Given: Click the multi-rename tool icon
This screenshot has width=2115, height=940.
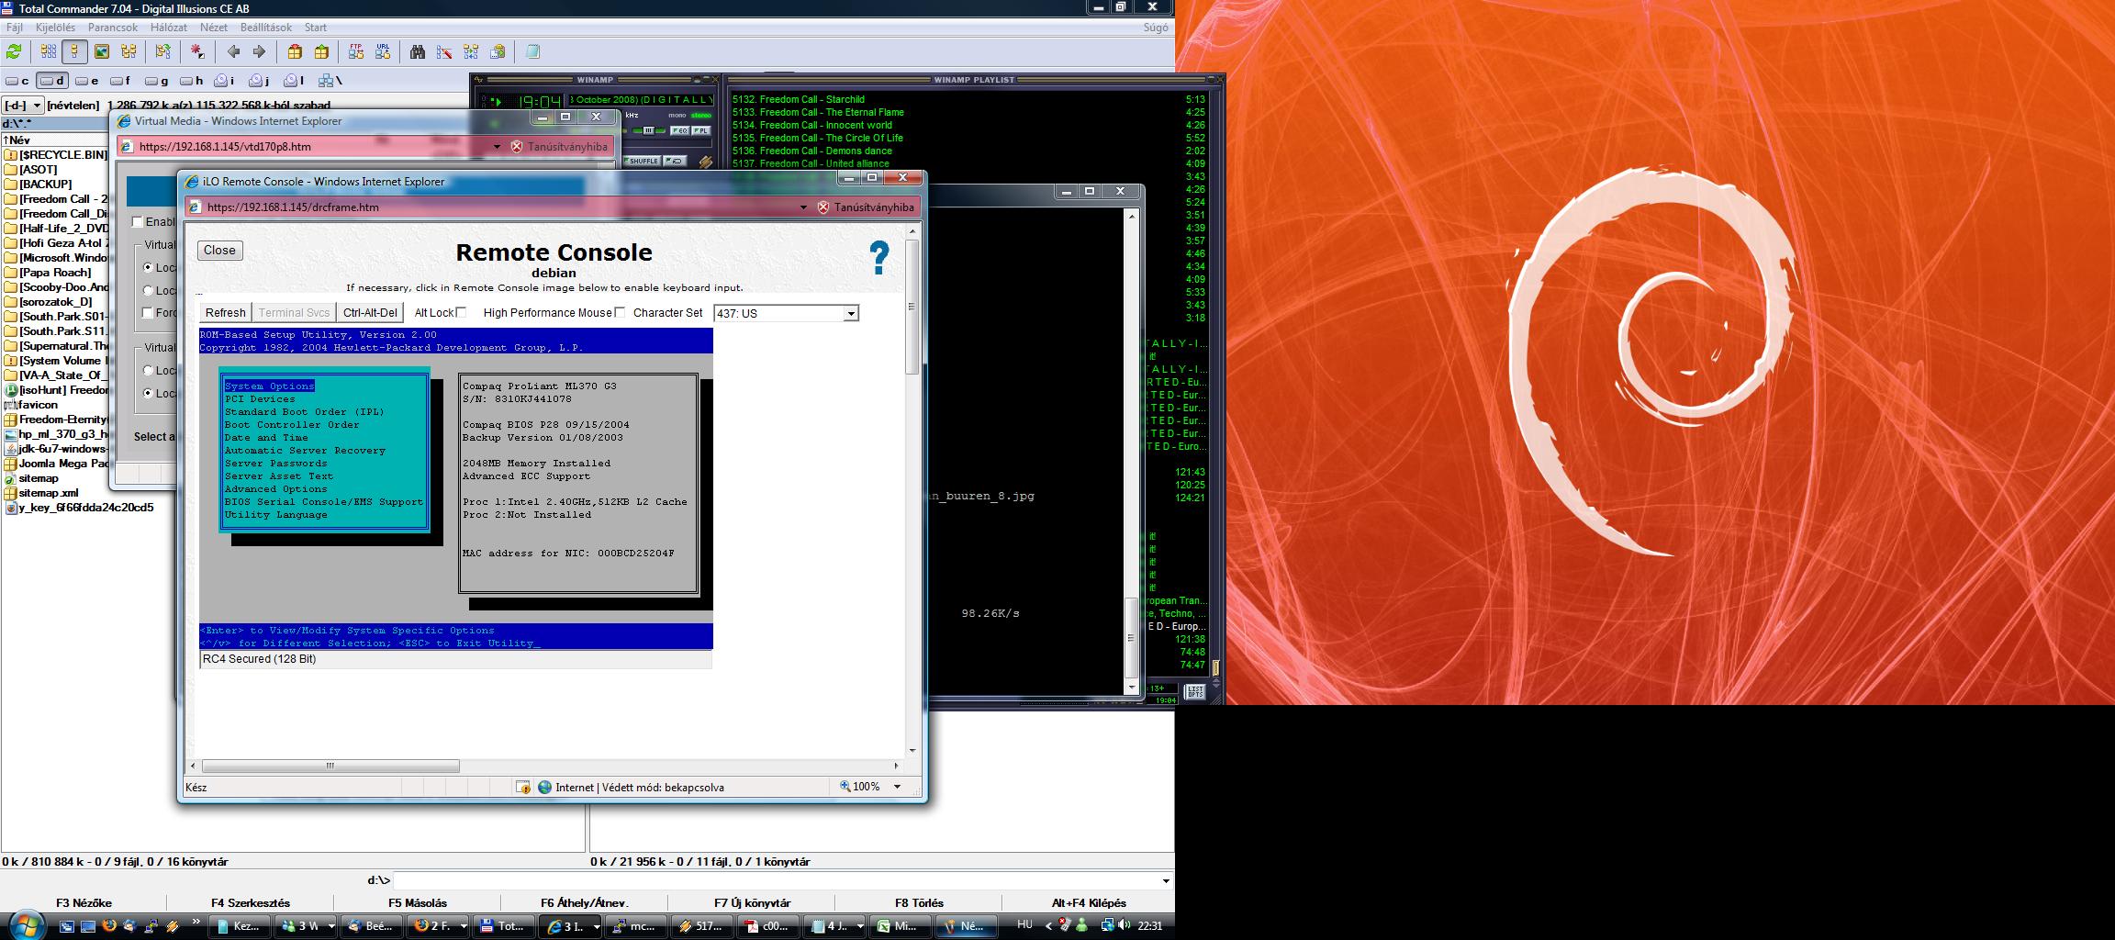Looking at the screenshot, I should coord(444,52).
